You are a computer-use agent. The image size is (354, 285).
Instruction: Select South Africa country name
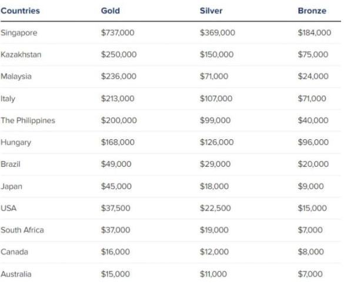pyautogui.click(x=22, y=230)
